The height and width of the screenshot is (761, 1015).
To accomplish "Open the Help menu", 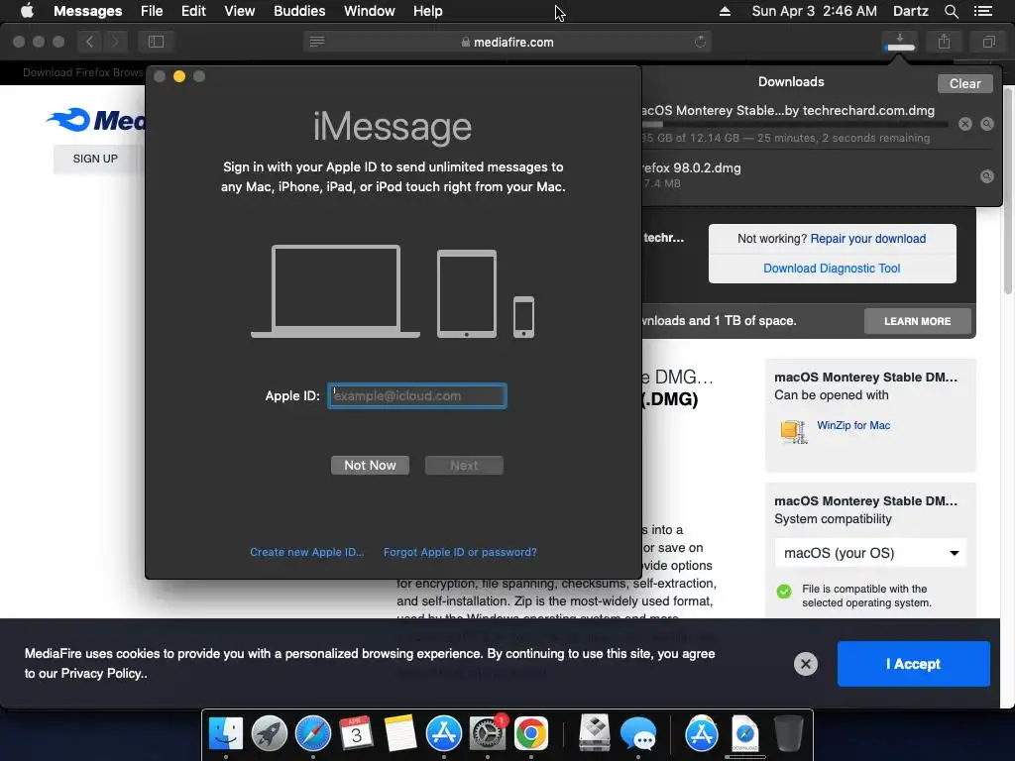I will (427, 11).
